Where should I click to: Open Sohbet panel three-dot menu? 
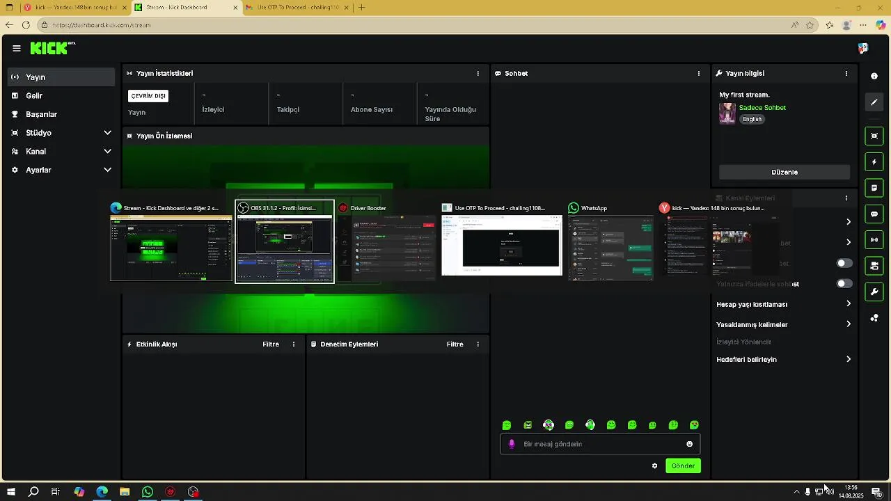pos(699,73)
